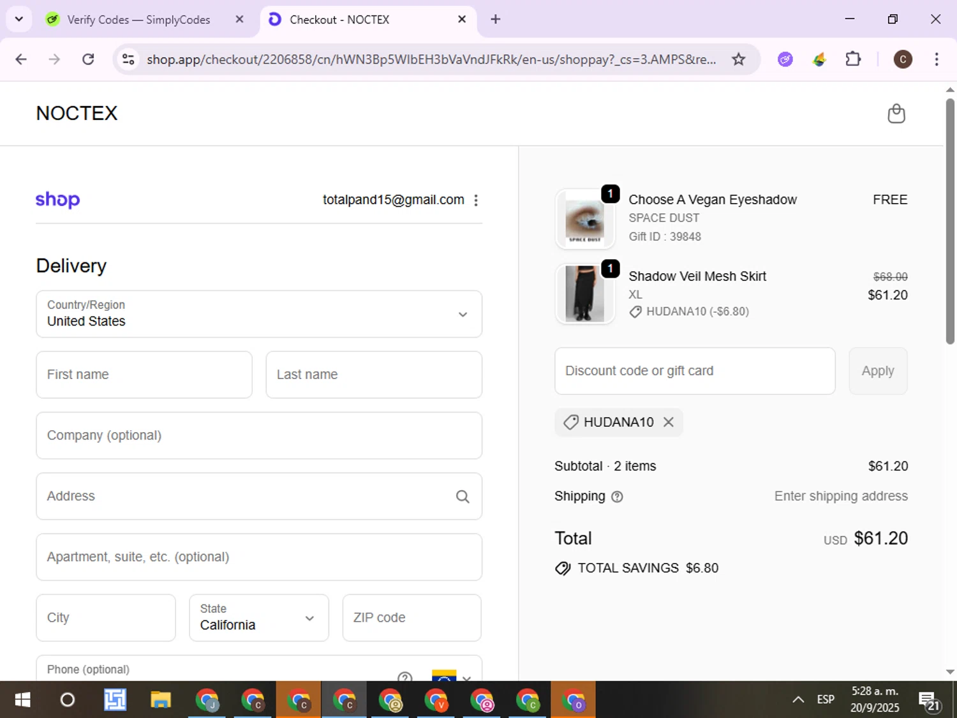Screen dimensions: 957x718
Task: Go back to the previous page
Action: (21, 59)
